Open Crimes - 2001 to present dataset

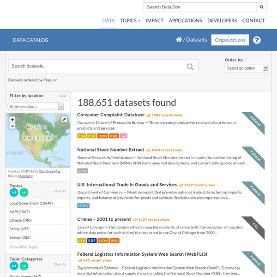click(x=104, y=219)
